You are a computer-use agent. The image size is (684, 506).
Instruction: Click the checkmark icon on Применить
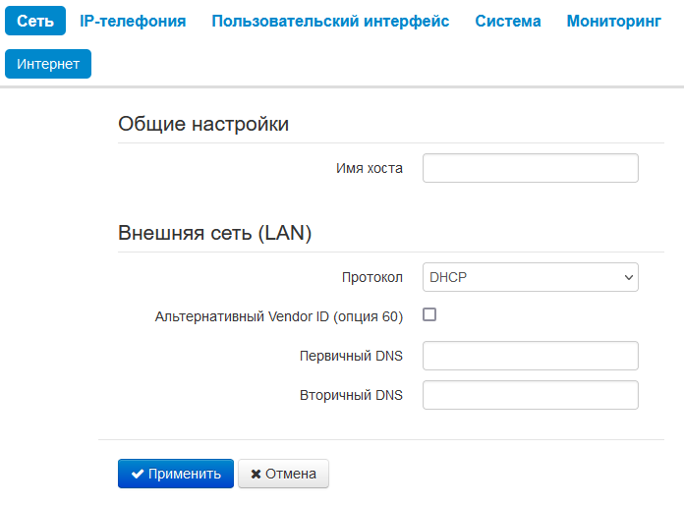[138, 474]
